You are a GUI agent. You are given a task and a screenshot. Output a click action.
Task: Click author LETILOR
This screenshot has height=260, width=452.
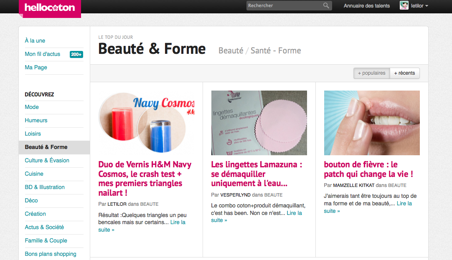(x=117, y=204)
